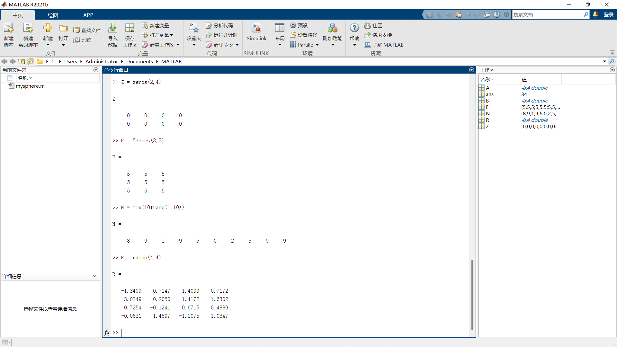Click the New Script (新建脚本) icon

pyautogui.click(x=9, y=28)
